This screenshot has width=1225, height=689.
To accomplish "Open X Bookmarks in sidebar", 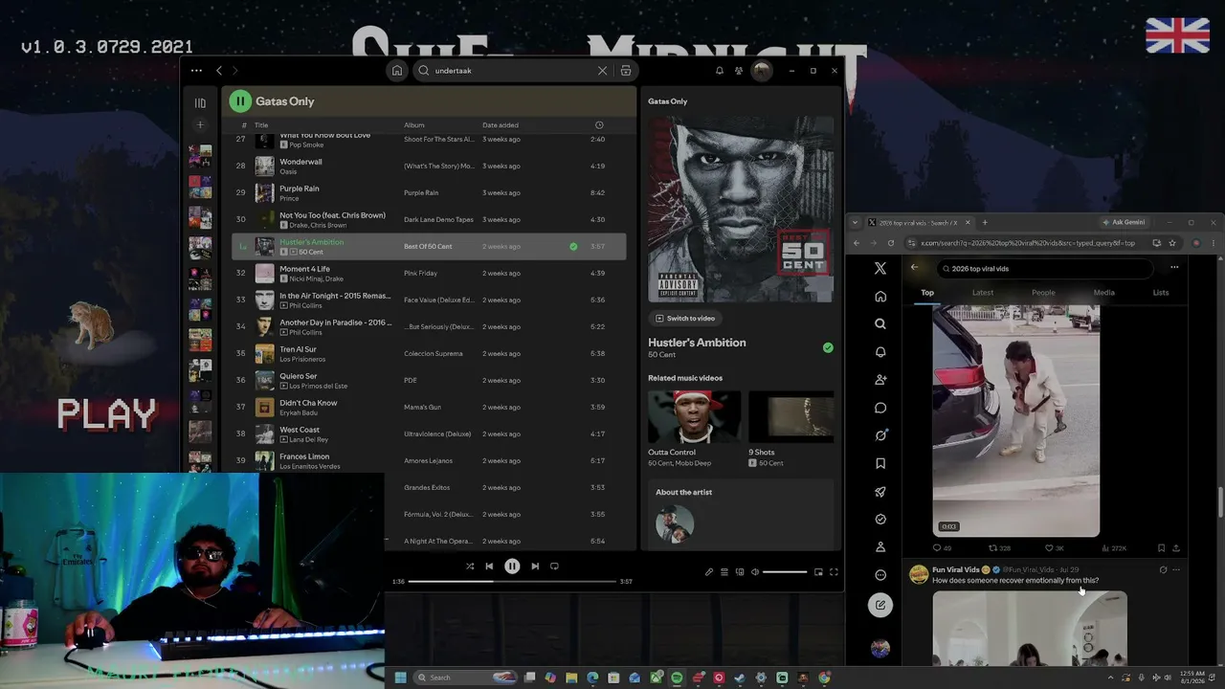I will tap(880, 464).
